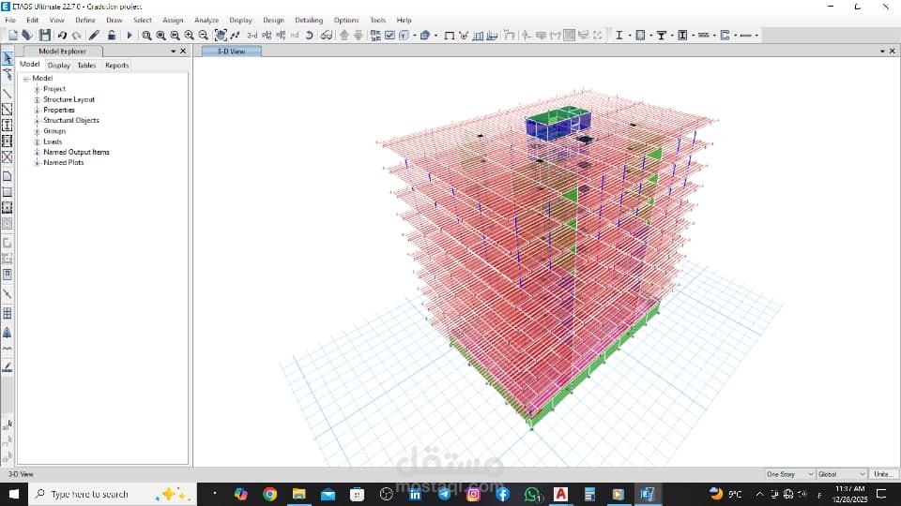Screen dimensions: 901x506
Task: Open the extrude shape dropdown arrow in the toolbar
Action: 435,36
